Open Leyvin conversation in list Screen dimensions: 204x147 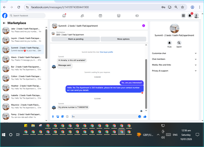pyautogui.click(x=22, y=40)
